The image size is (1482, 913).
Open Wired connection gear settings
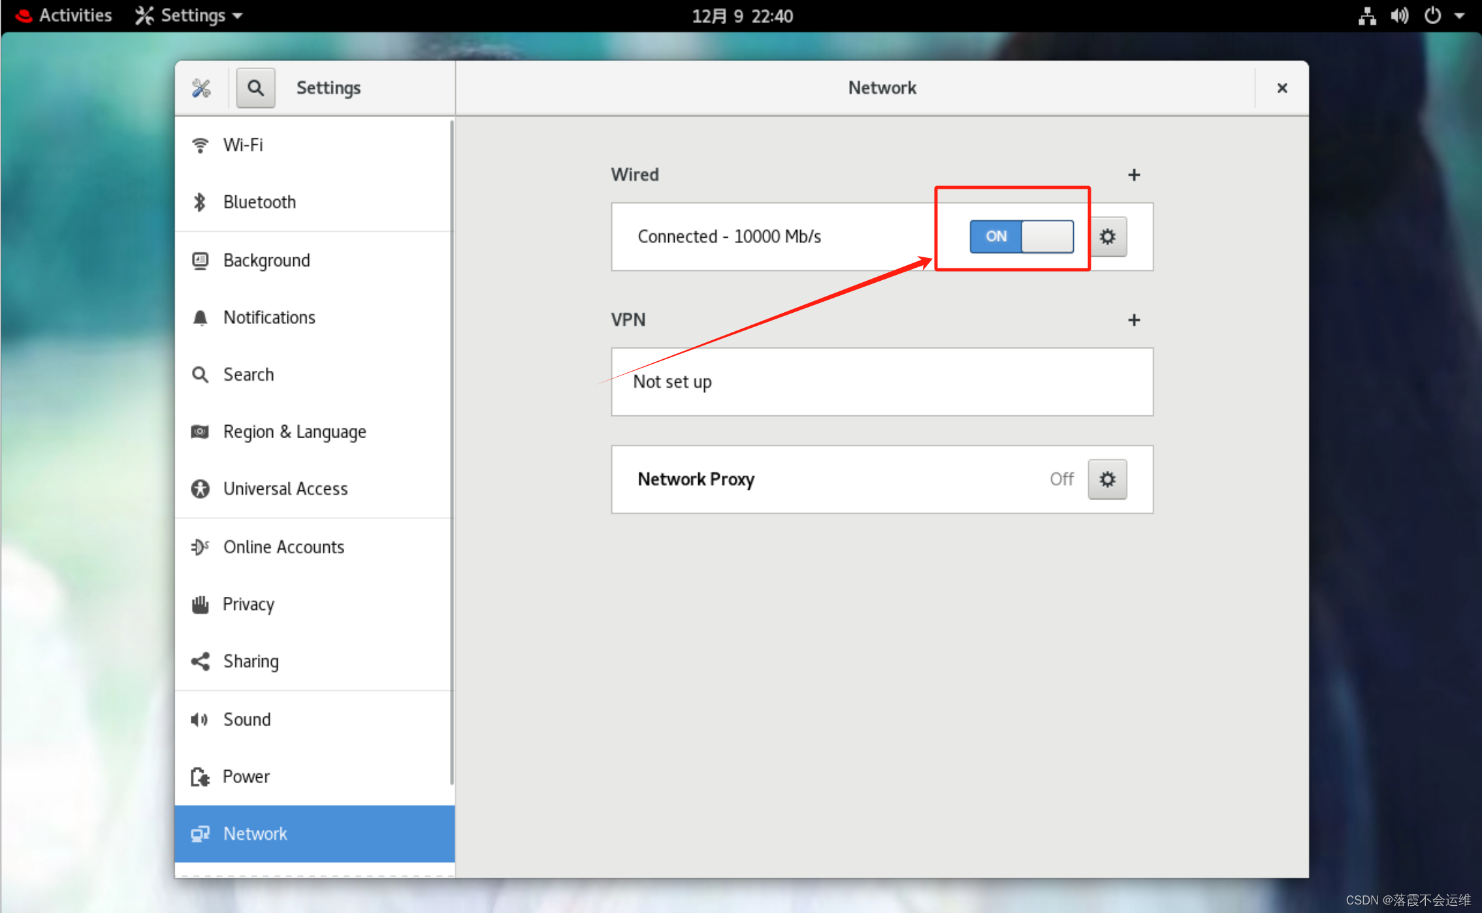(x=1107, y=236)
